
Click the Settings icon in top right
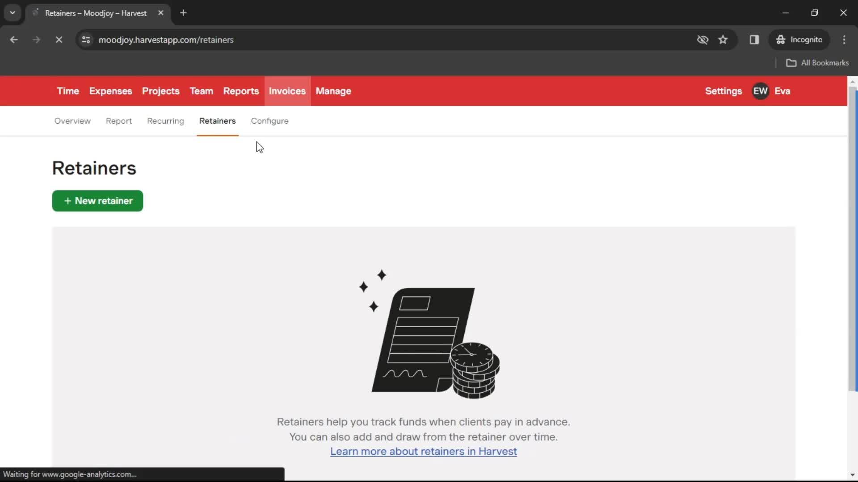click(723, 91)
